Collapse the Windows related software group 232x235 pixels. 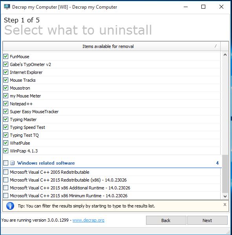tap(12, 163)
